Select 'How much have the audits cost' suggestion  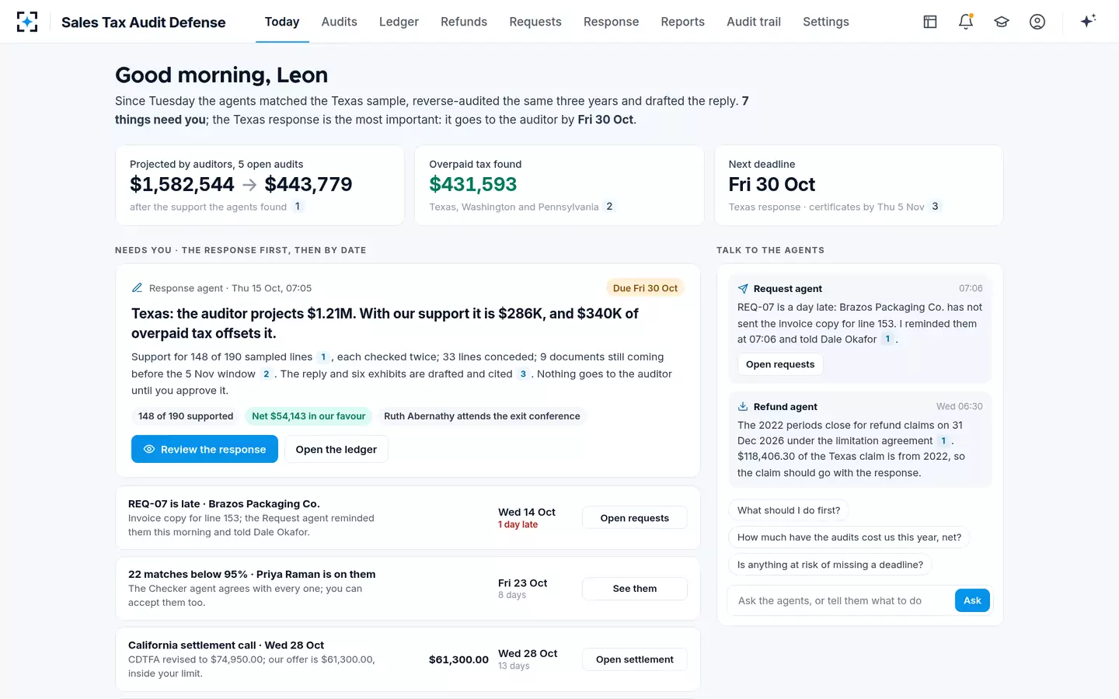pos(849,537)
